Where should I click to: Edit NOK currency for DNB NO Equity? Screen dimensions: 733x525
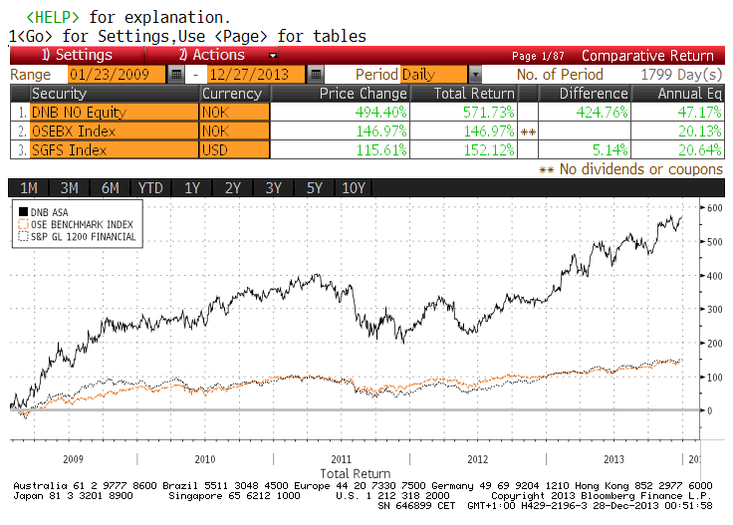click(x=235, y=113)
